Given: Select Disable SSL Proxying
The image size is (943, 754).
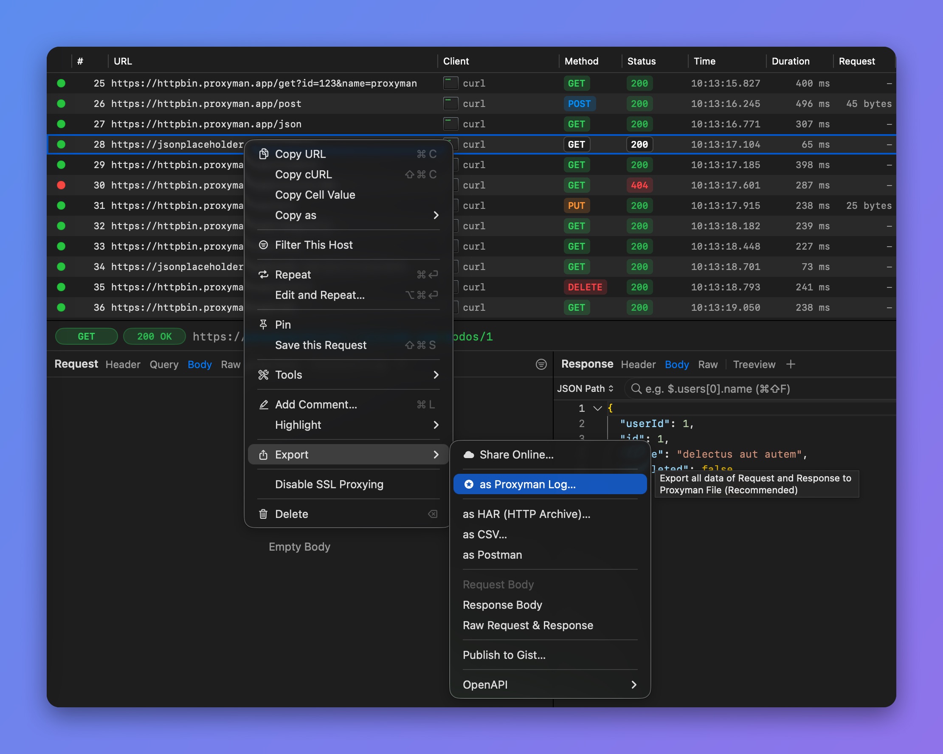Looking at the screenshot, I should click(x=348, y=484).
